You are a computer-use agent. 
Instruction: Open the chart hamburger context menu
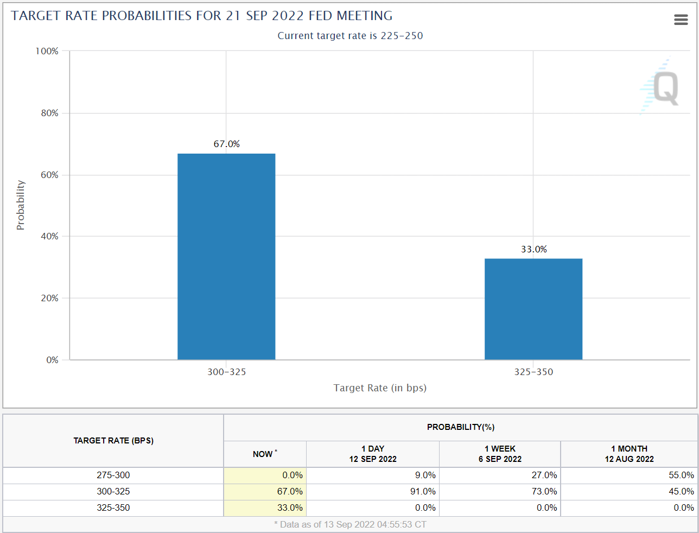tap(681, 20)
